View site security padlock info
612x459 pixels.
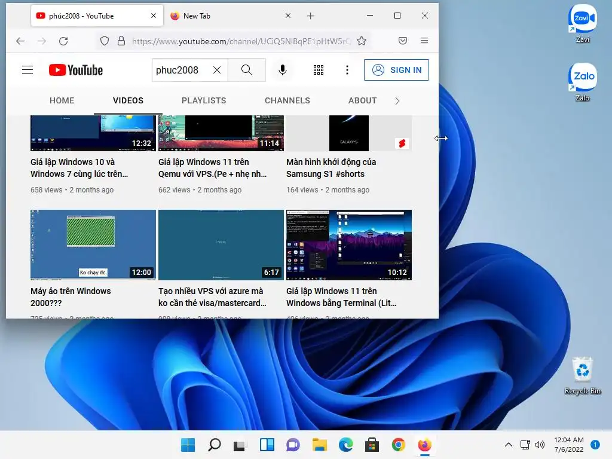pos(121,41)
